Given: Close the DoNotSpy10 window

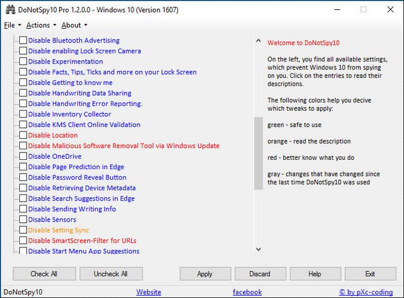Looking at the screenshot, I should (x=390, y=10).
